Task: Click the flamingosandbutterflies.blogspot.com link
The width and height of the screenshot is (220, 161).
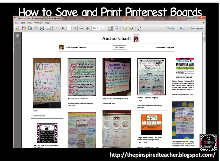Action: click(x=150, y=106)
